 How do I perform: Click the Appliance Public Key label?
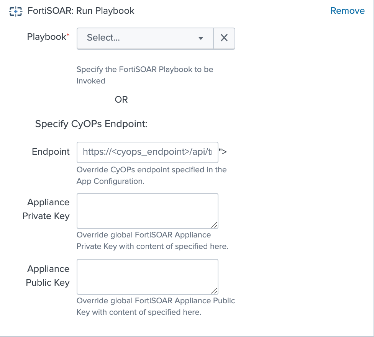tap(48, 276)
